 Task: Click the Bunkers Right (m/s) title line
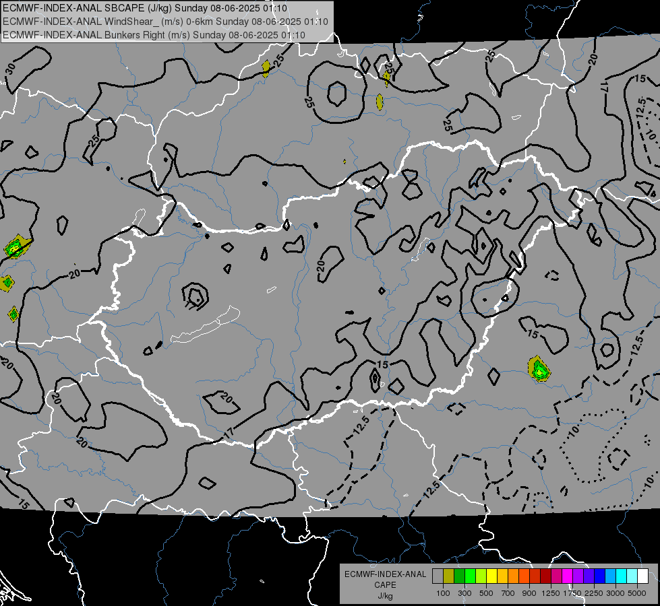click(x=154, y=35)
